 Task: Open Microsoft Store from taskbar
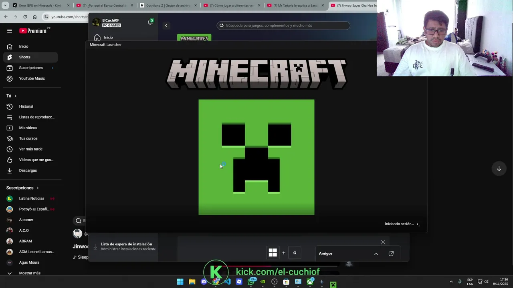286,282
